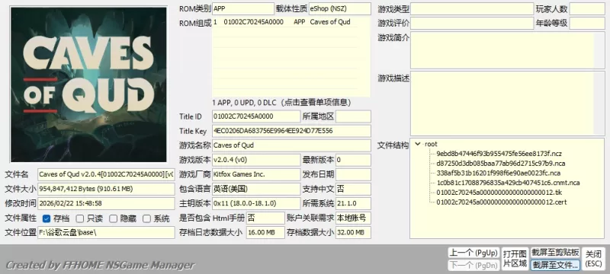The height and width of the screenshot is (274, 610).
Task: Click the 游戏名称 field Caves of Qud
Action: (x=292, y=145)
